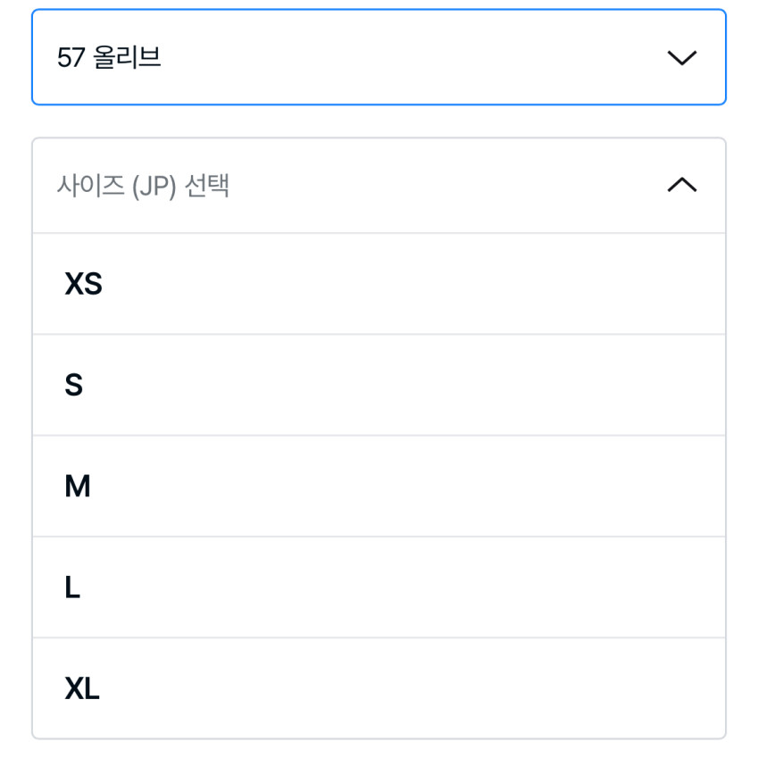This screenshot has width=758, height=758.
Task: Tap the bold XL label
Action: point(82,687)
